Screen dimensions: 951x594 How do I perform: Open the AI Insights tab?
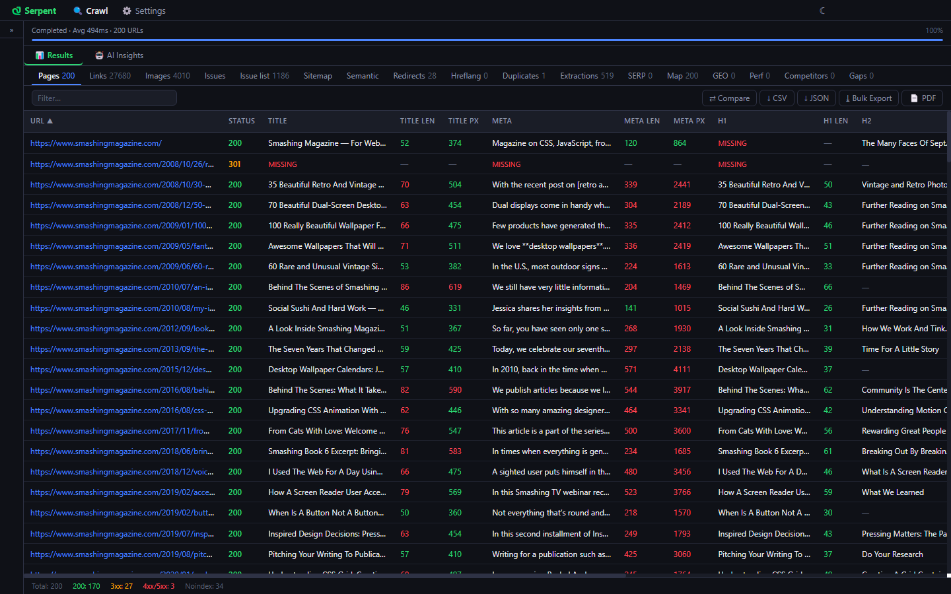[x=119, y=55]
